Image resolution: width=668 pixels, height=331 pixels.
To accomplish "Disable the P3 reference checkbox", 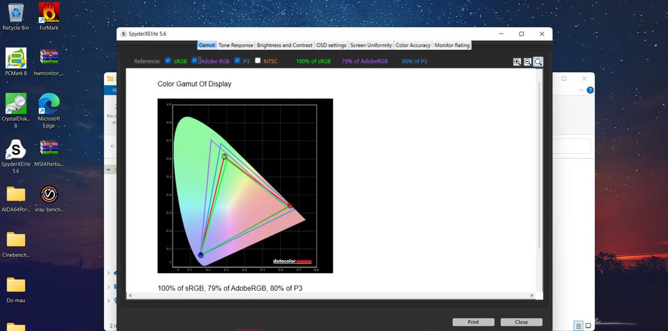I will [237, 60].
